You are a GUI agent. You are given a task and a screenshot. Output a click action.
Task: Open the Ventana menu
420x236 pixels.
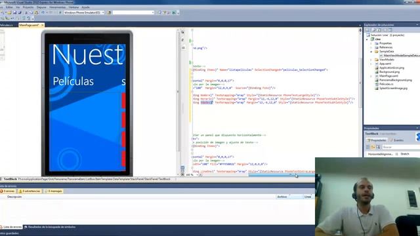pos(73,7)
